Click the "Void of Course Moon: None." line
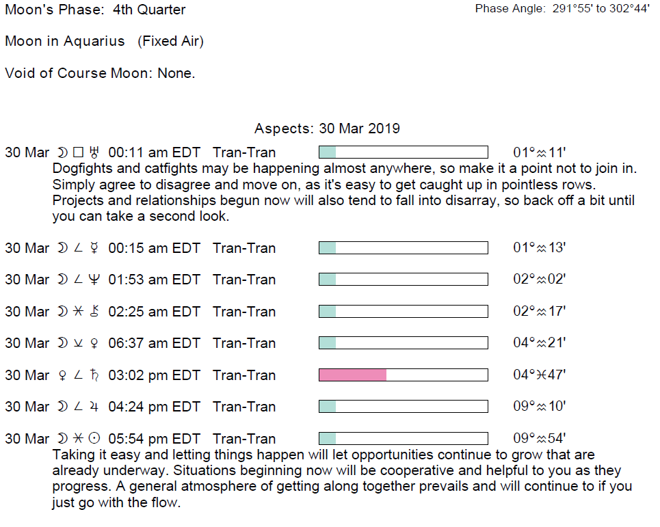Viewport: 660px width, 527px height. pyautogui.click(x=100, y=73)
